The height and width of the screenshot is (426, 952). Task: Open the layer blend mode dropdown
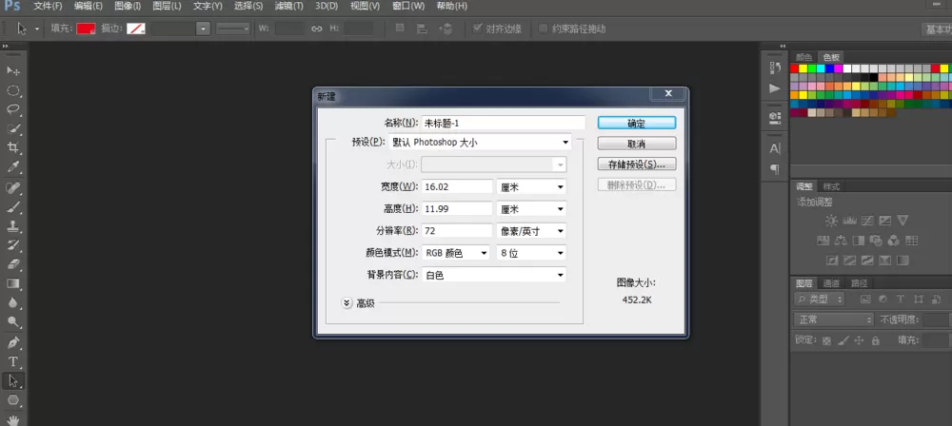click(x=833, y=319)
